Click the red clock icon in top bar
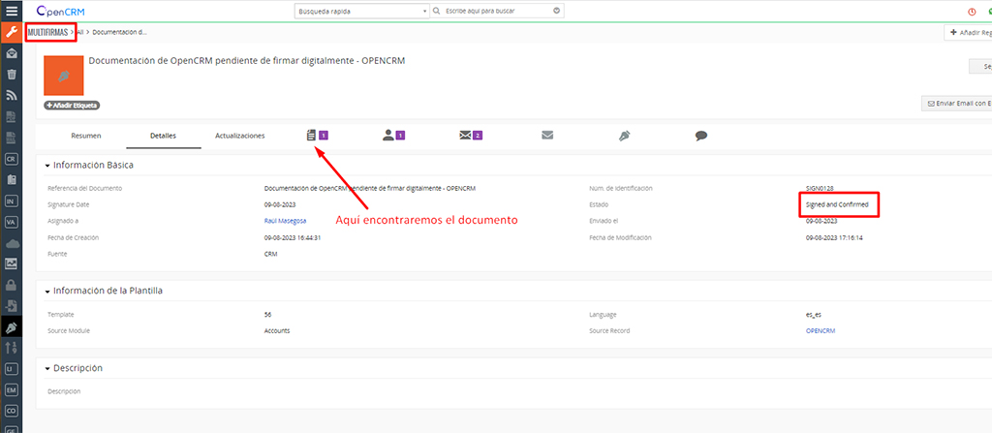Image resolution: width=992 pixels, height=433 pixels. point(972,12)
